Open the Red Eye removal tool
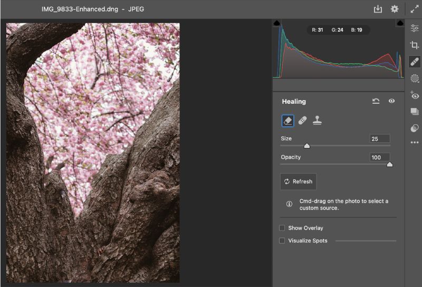The width and height of the screenshot is (422, 287). [415, 95]
